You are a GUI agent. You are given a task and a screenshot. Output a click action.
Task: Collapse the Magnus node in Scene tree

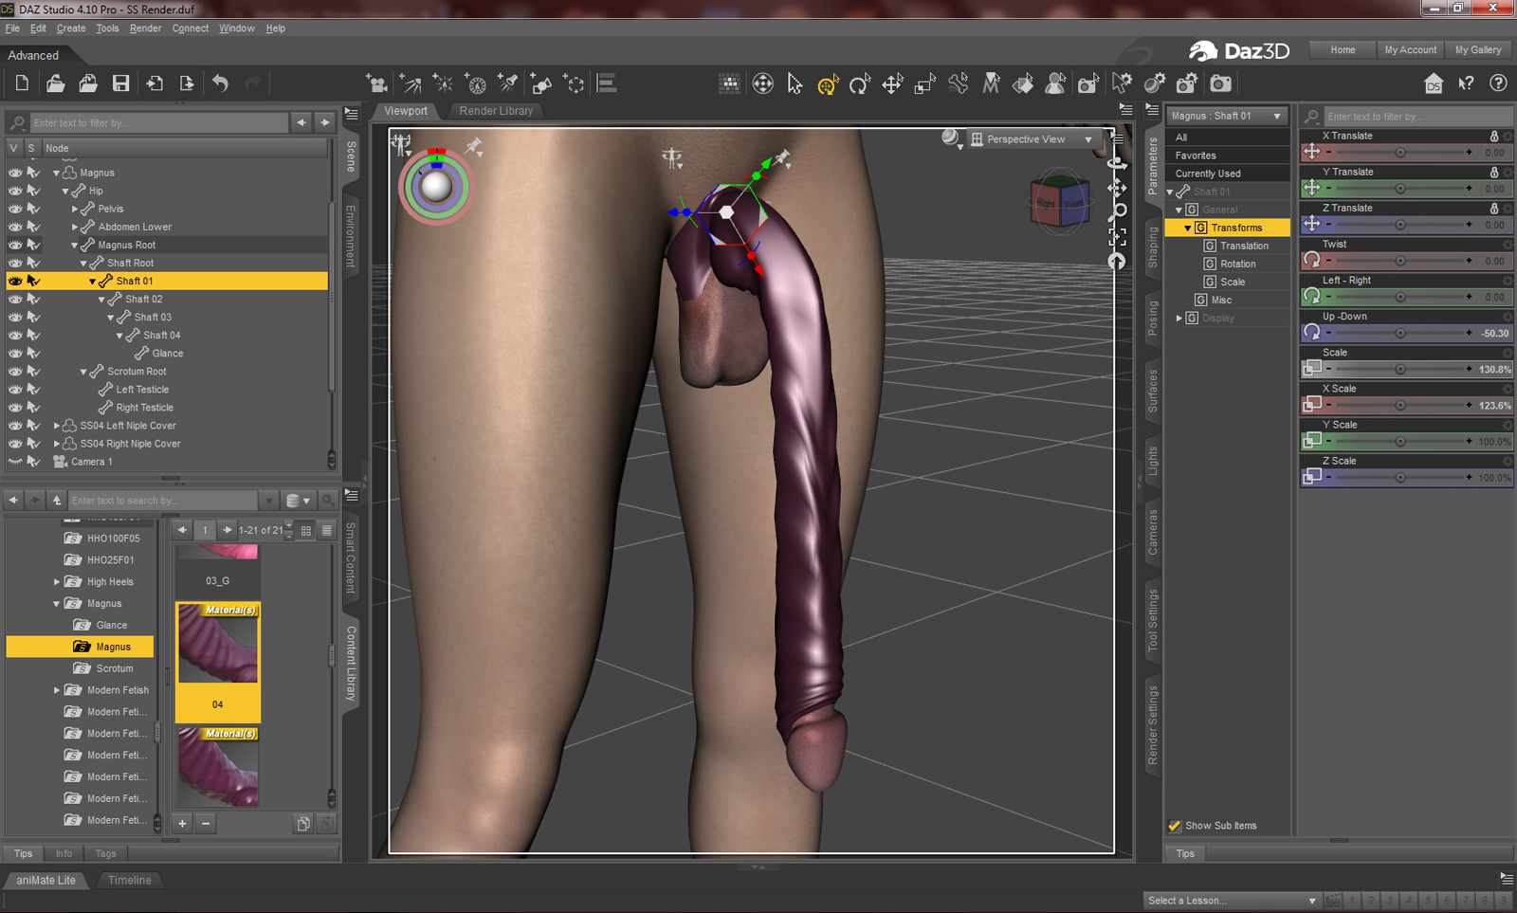[57, 173]
